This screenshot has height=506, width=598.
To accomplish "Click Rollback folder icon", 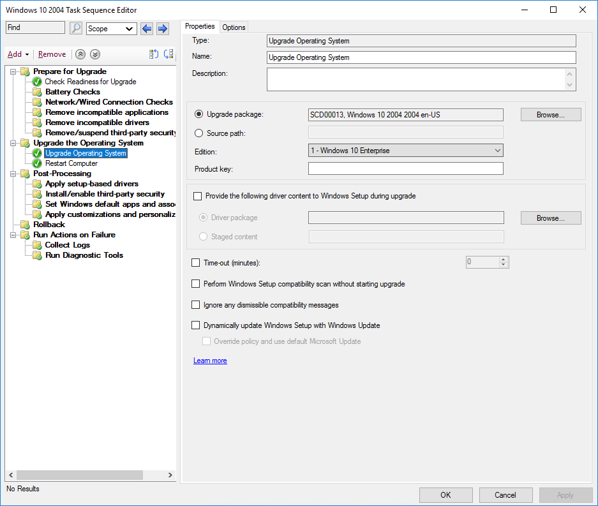I will pyautogui.click(x=25, y=225).
